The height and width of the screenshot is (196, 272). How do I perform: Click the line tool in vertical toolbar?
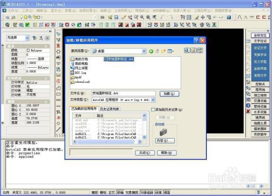(x=58, y=129)
